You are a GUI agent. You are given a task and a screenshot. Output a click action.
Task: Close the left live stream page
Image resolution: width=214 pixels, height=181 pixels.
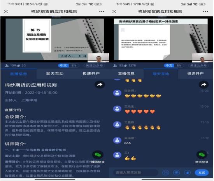[x=6, y=11]
